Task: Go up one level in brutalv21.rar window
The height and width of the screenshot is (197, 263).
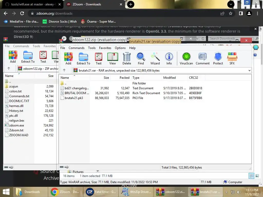Action: point(64,70)
